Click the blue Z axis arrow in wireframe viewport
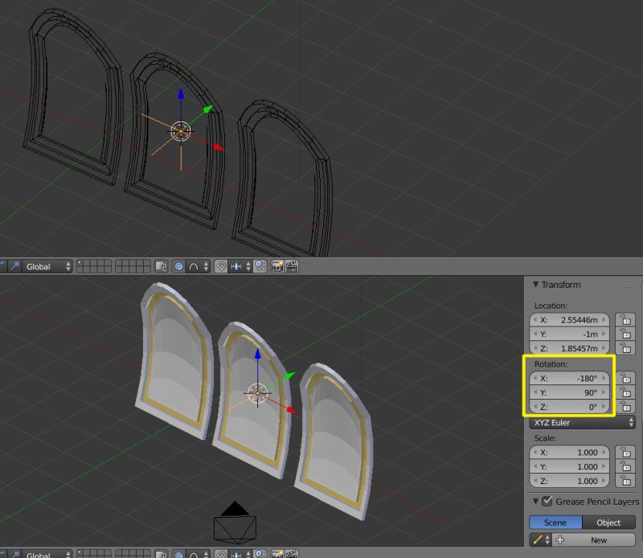The height and width of the screenshot is (558, 643). [181, 95]
